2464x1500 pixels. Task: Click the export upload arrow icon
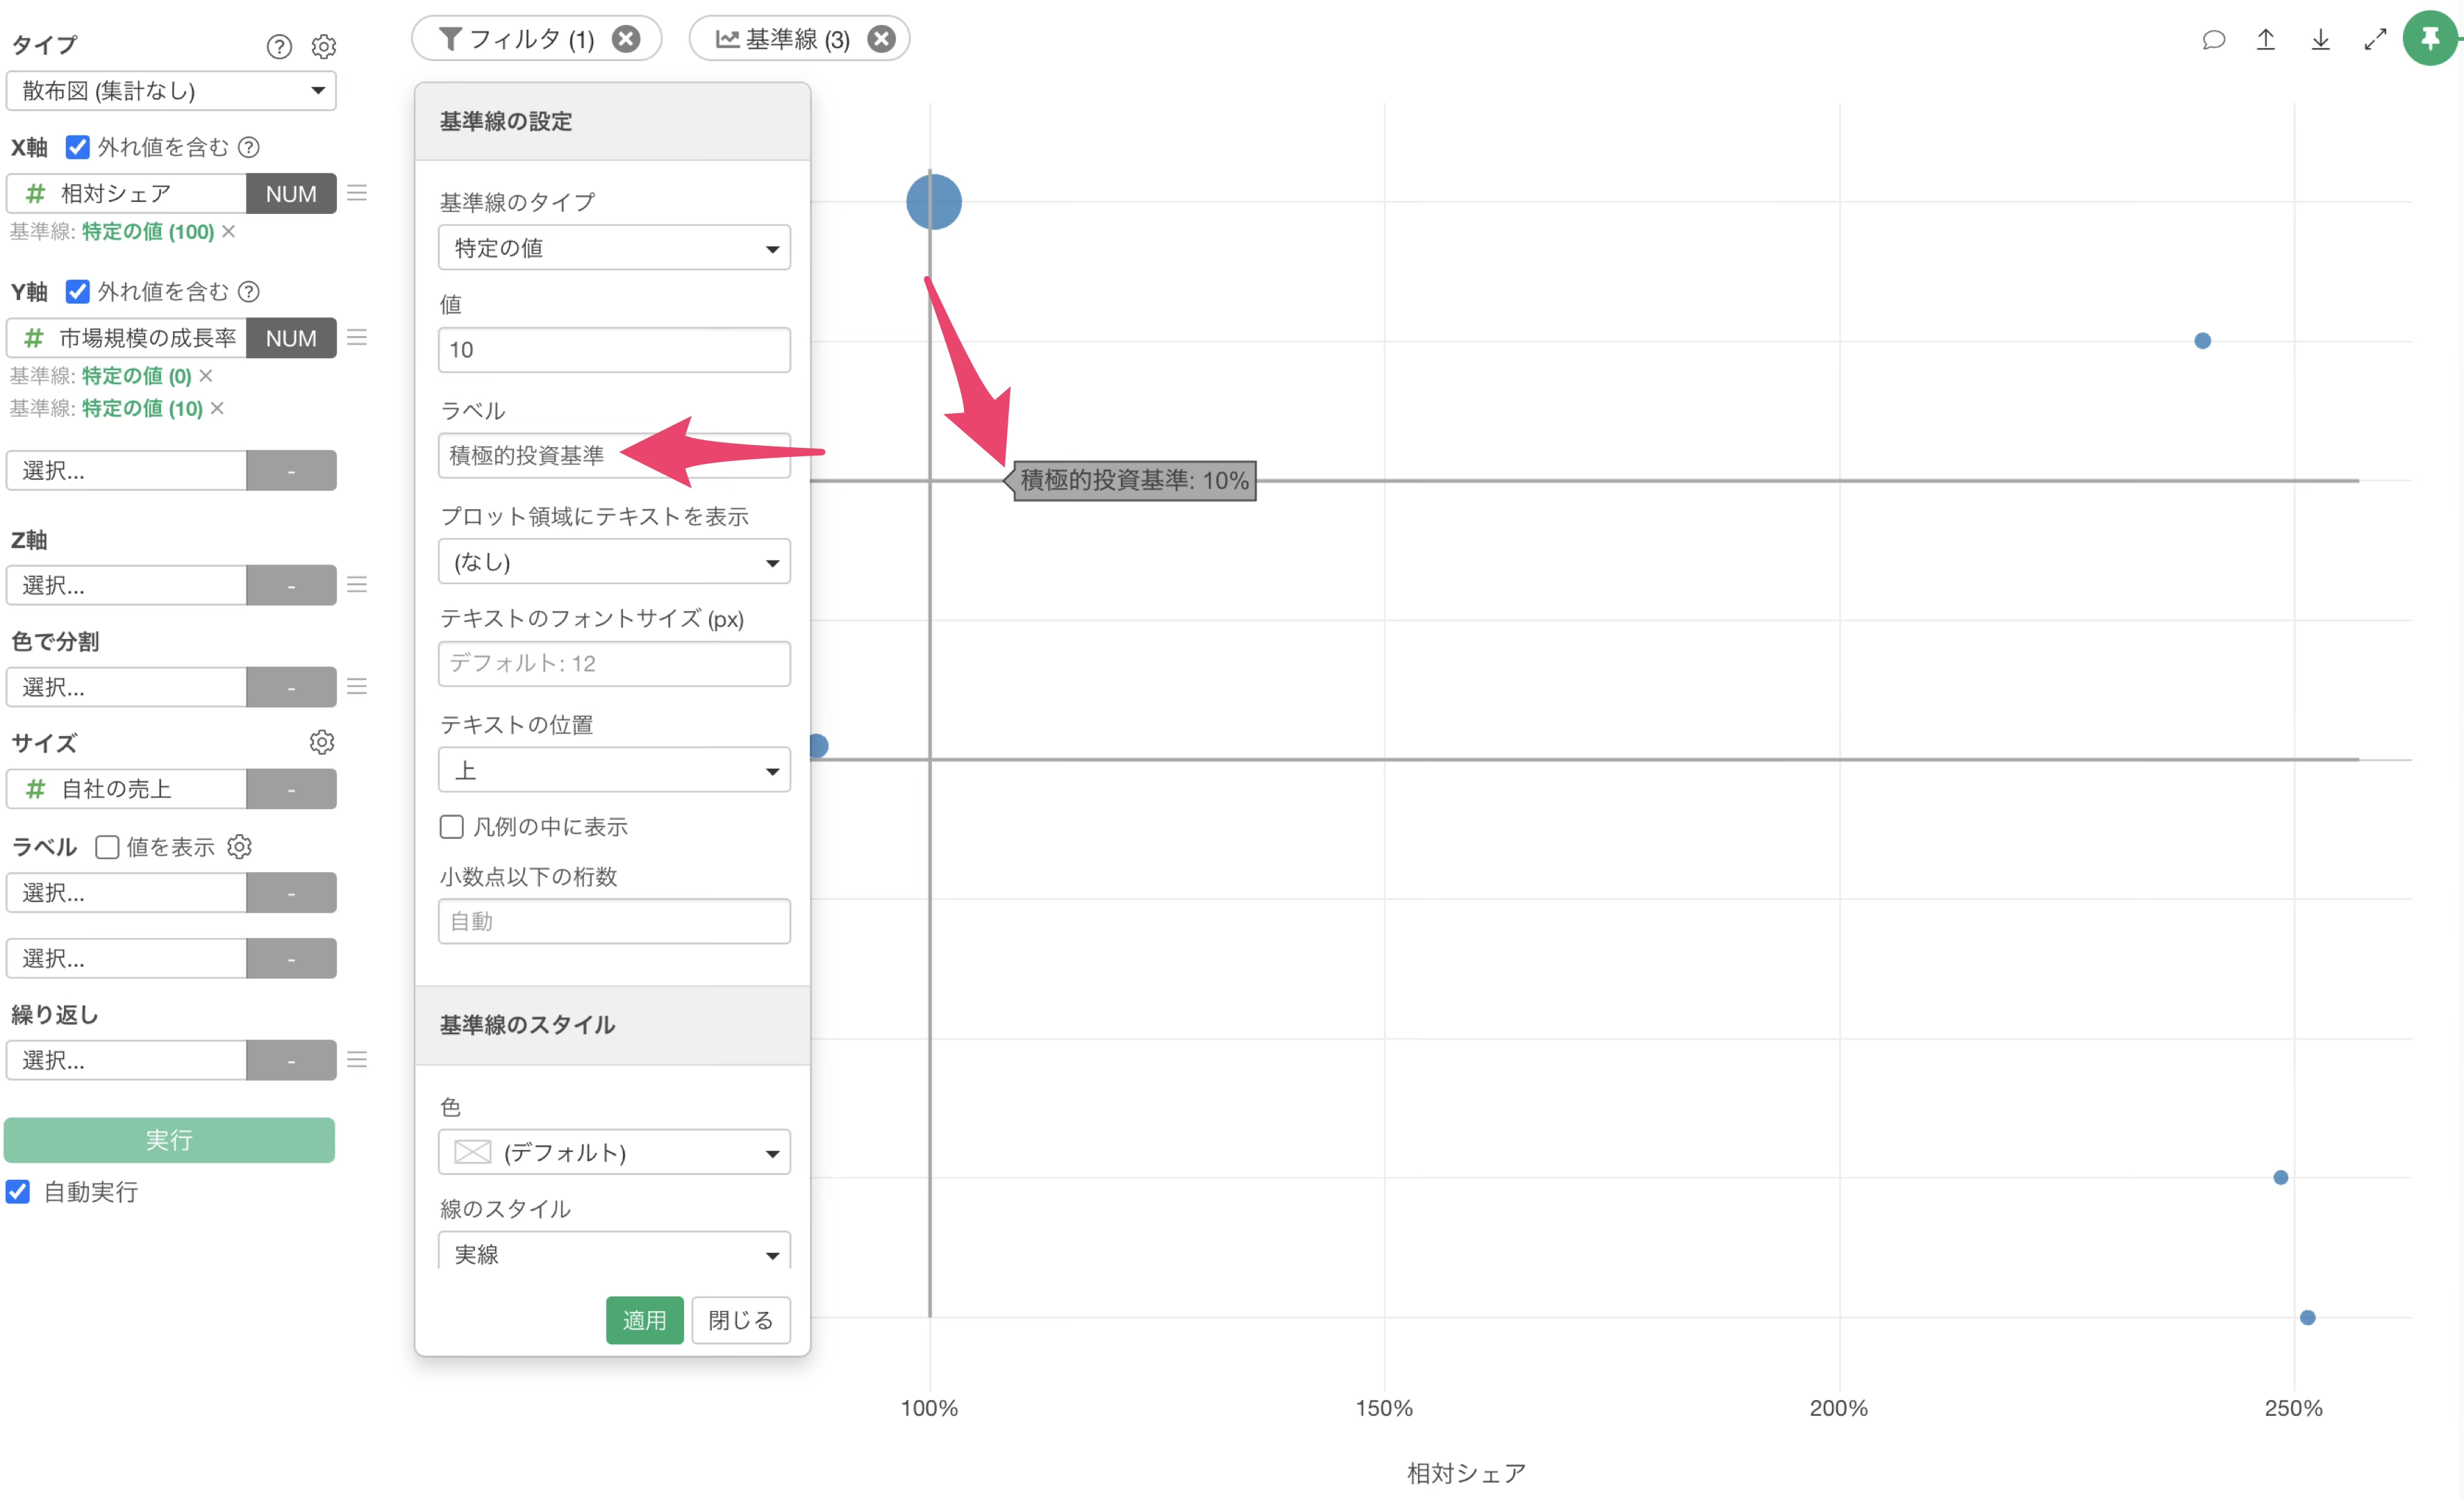point(2266,39)
